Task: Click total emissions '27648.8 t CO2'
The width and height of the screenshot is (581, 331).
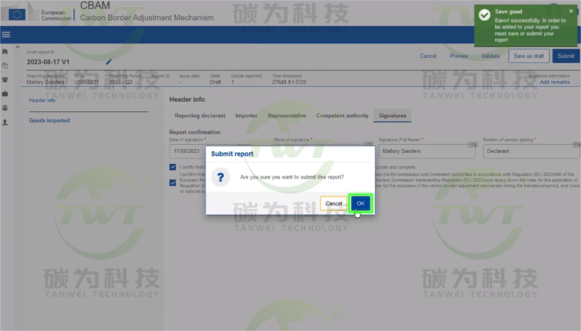Action: 289,82
